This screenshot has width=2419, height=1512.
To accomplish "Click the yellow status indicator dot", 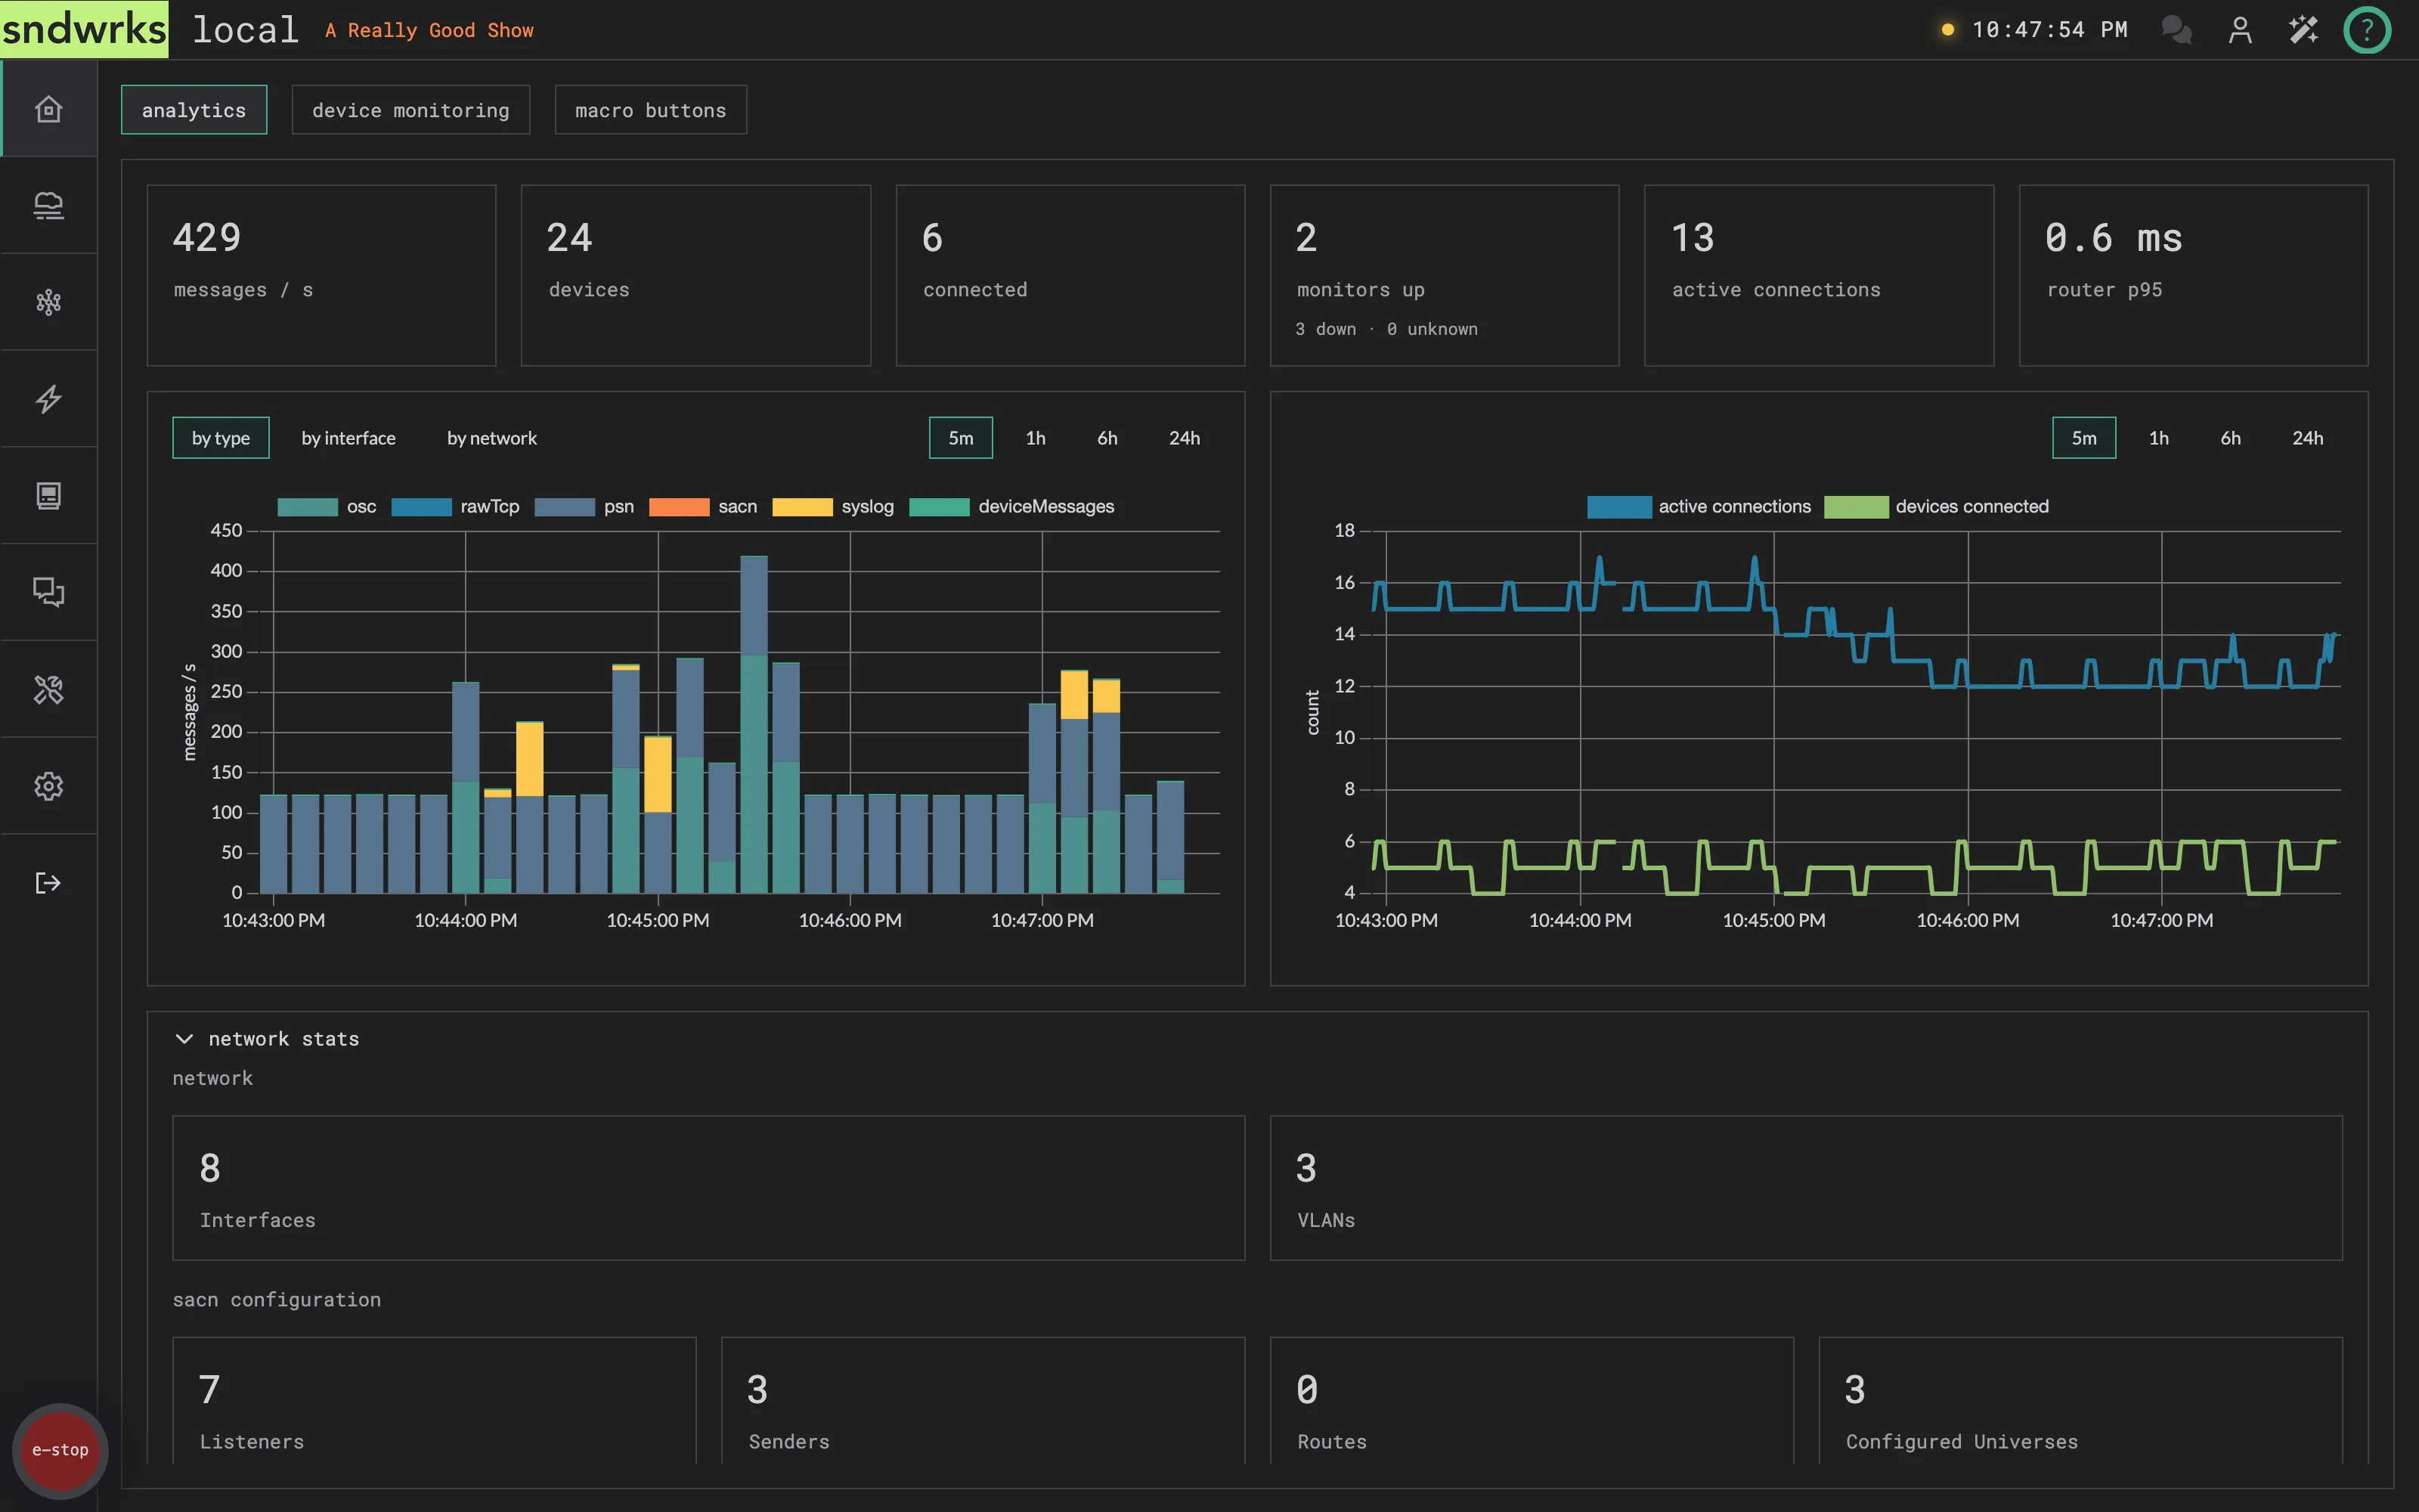I will coord(1947,30).
